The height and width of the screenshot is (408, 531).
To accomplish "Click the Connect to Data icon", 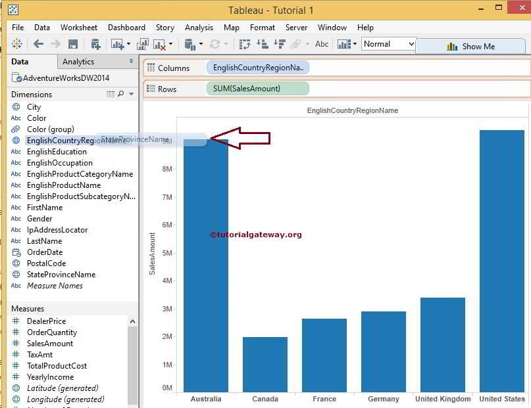I will (95, 45).
